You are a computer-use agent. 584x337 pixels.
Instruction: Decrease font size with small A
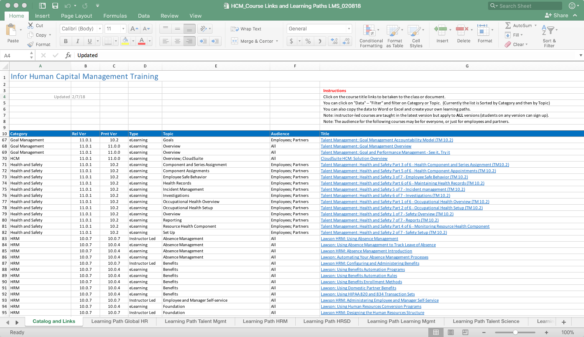coord(146,29)
